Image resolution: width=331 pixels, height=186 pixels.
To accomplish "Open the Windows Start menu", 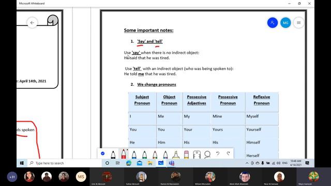I will [22, 163].
